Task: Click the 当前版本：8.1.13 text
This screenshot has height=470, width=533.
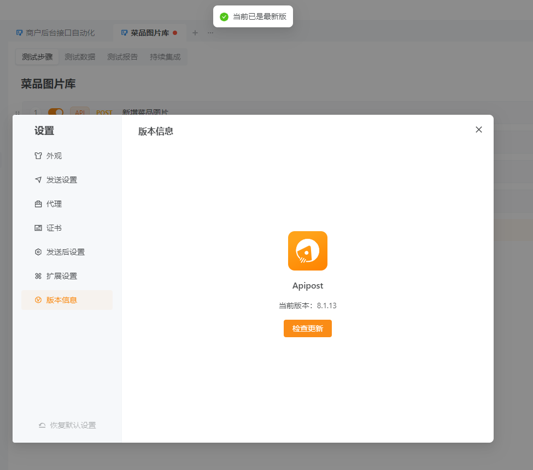Action: point(308,305)
